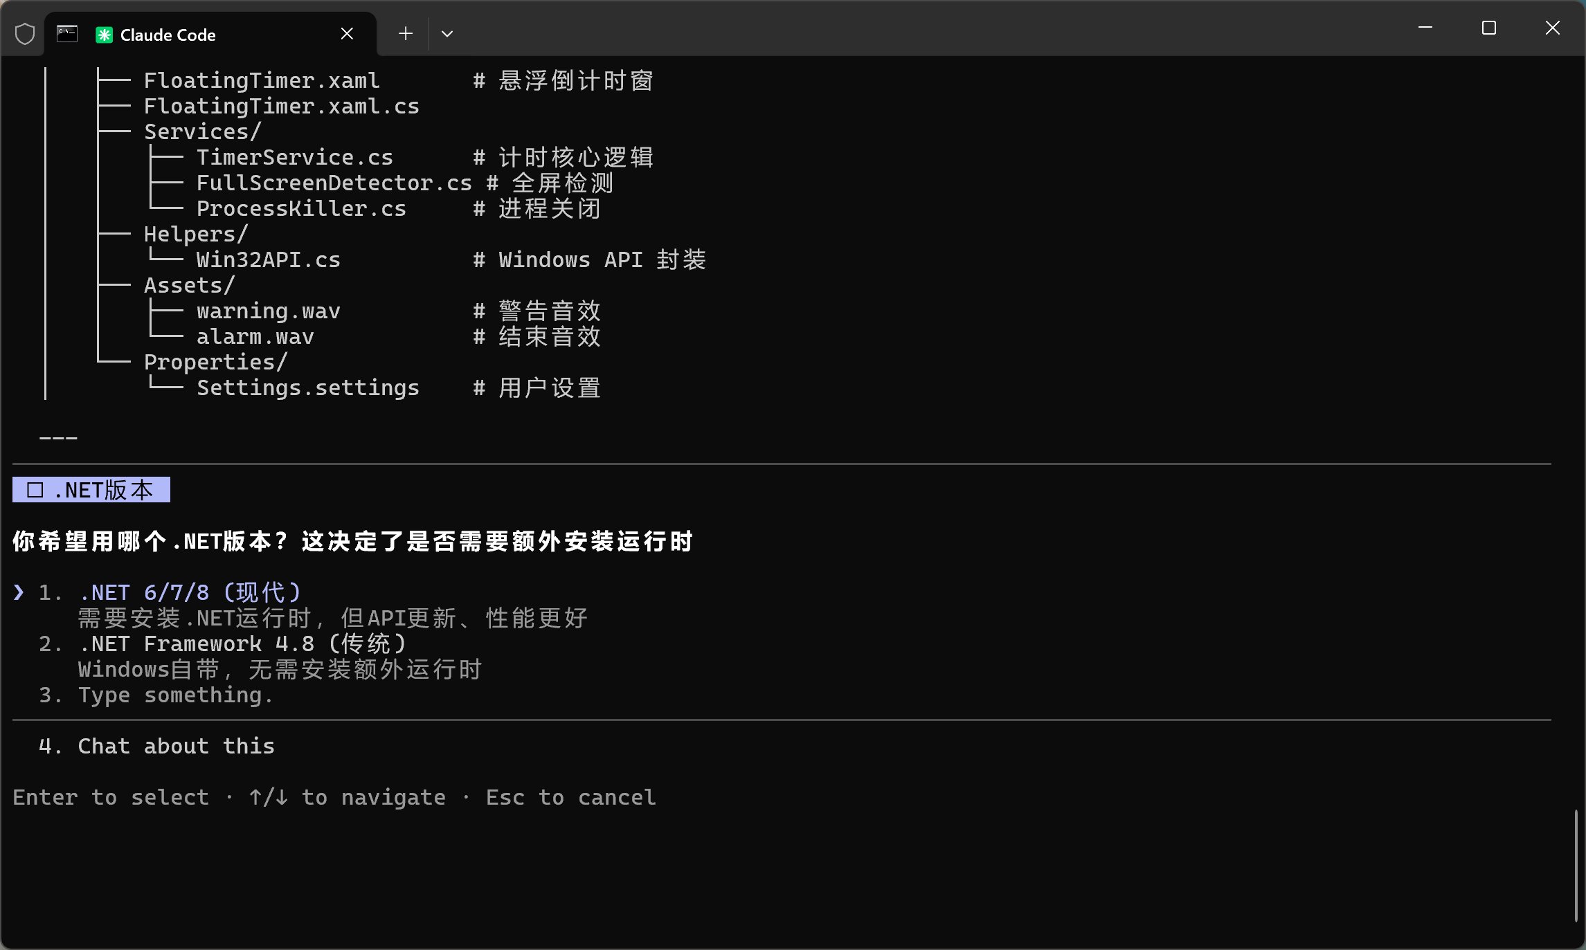
Task: Choose option 4 Chat about this
Action: (x=176, y=746)
